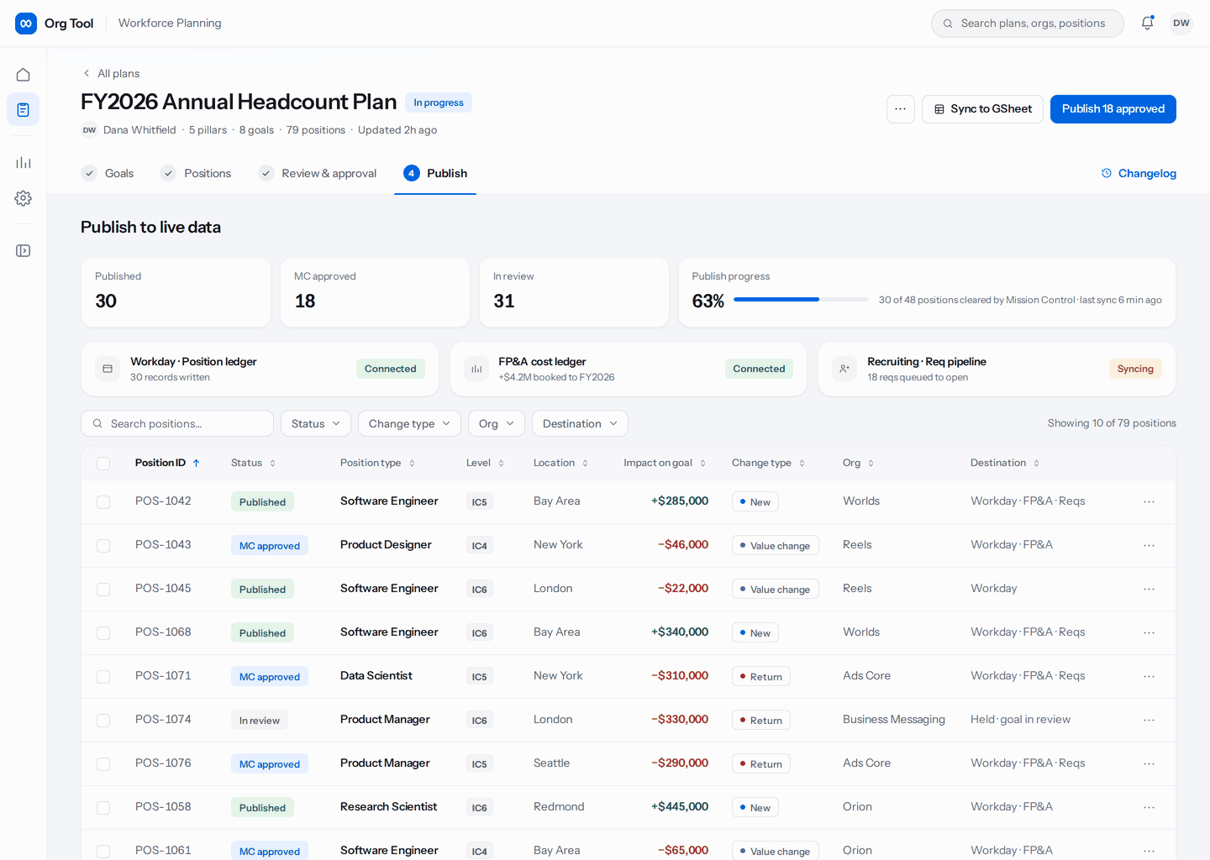Go to the Review & approval tab

[318, 173]
